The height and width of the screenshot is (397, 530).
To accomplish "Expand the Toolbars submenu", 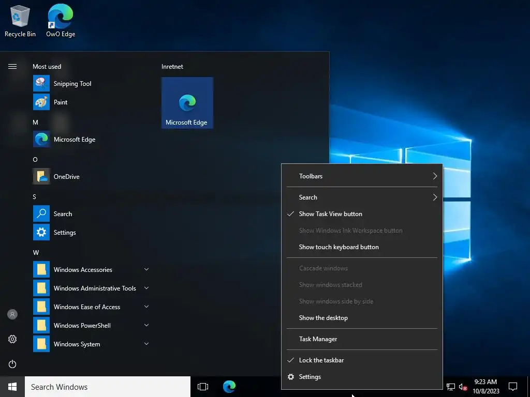I will tap(362, 176).
